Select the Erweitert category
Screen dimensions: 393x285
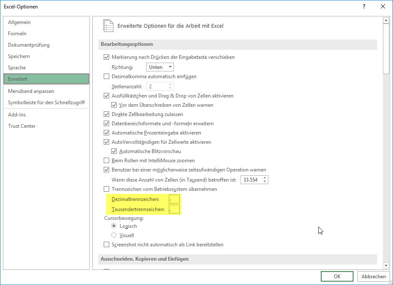click(46, 79)
